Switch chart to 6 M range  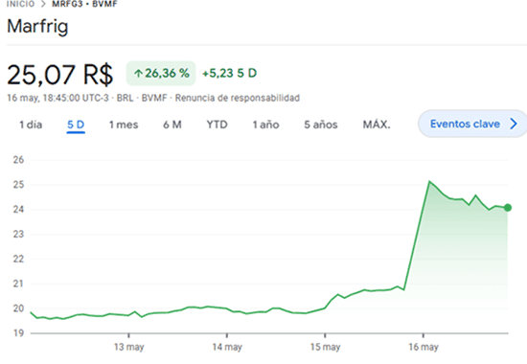click(172, 125)
